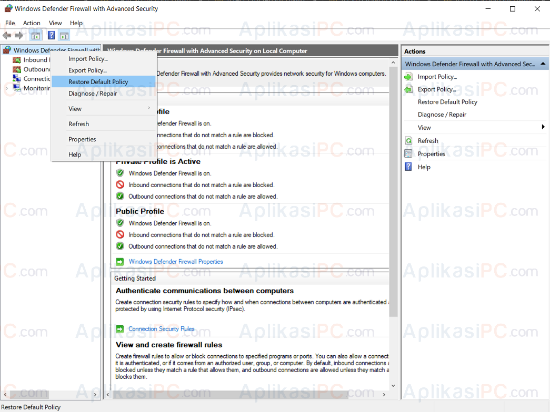Click the center pane scroll down arrow

tap(393, 386)
